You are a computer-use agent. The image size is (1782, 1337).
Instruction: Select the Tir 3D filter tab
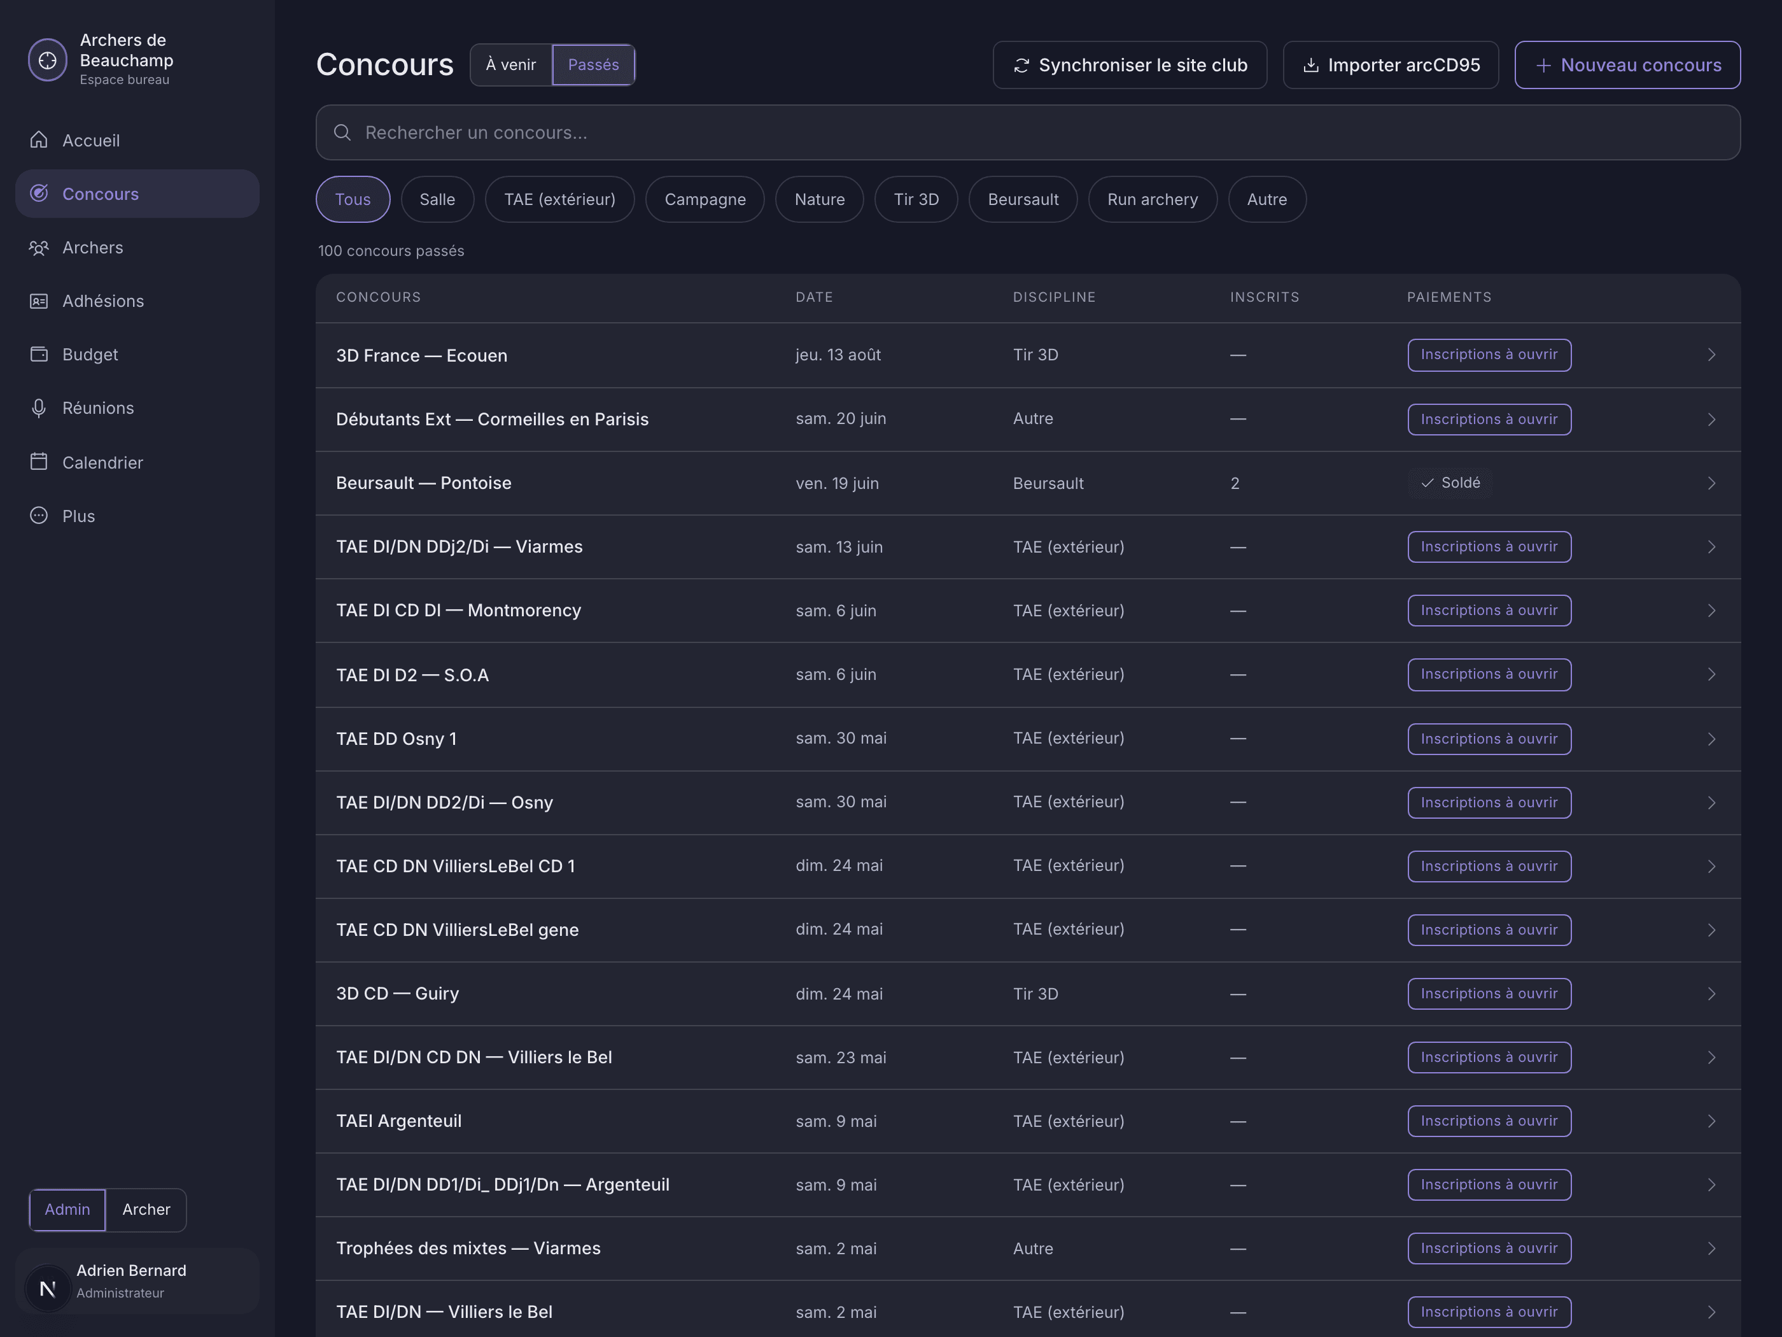pyautogui.click(x=916, y=199)
